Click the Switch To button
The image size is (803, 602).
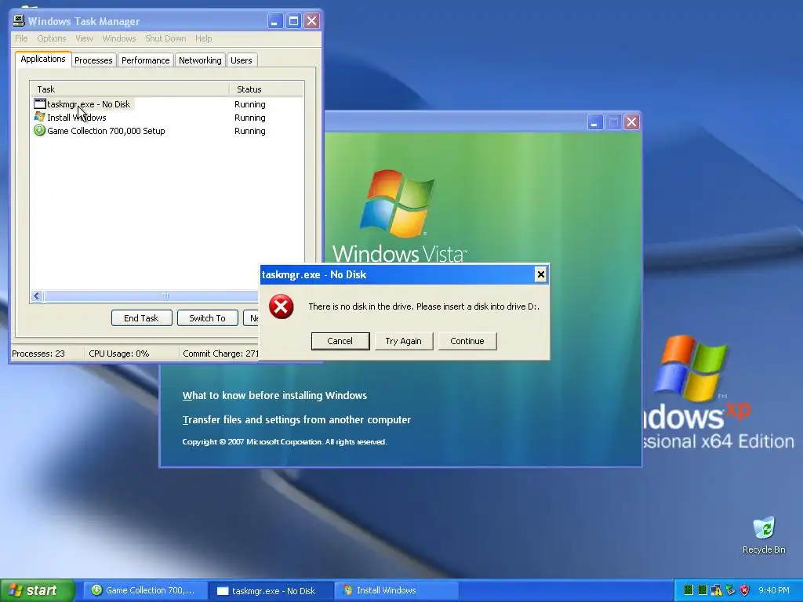tap(207, 318)
